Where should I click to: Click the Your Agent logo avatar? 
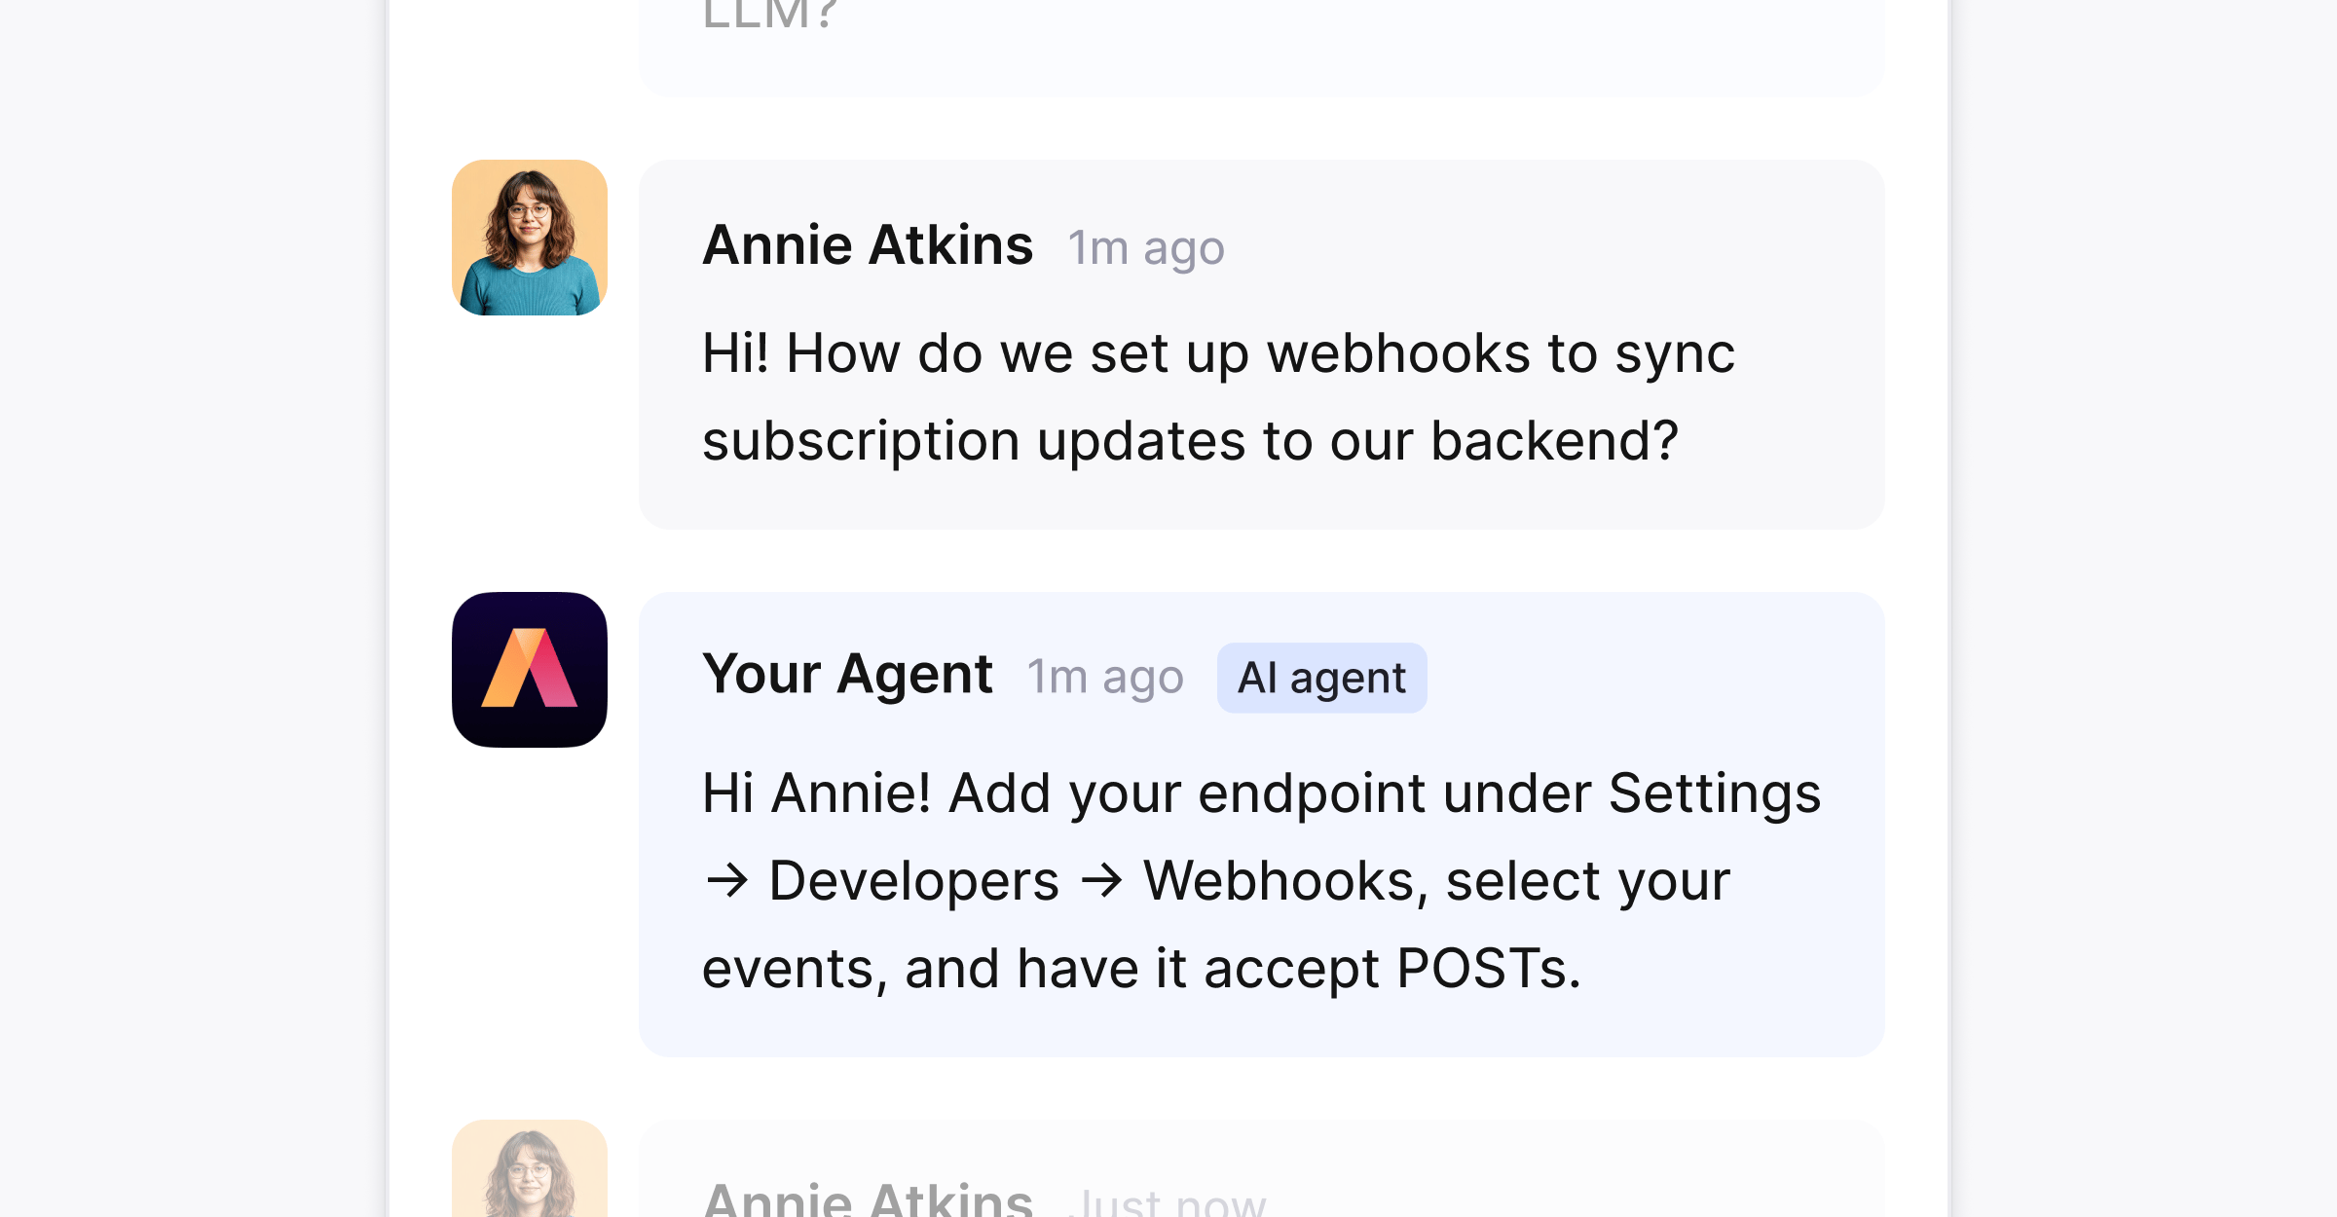pyautogui.click(x=530, y=670)
